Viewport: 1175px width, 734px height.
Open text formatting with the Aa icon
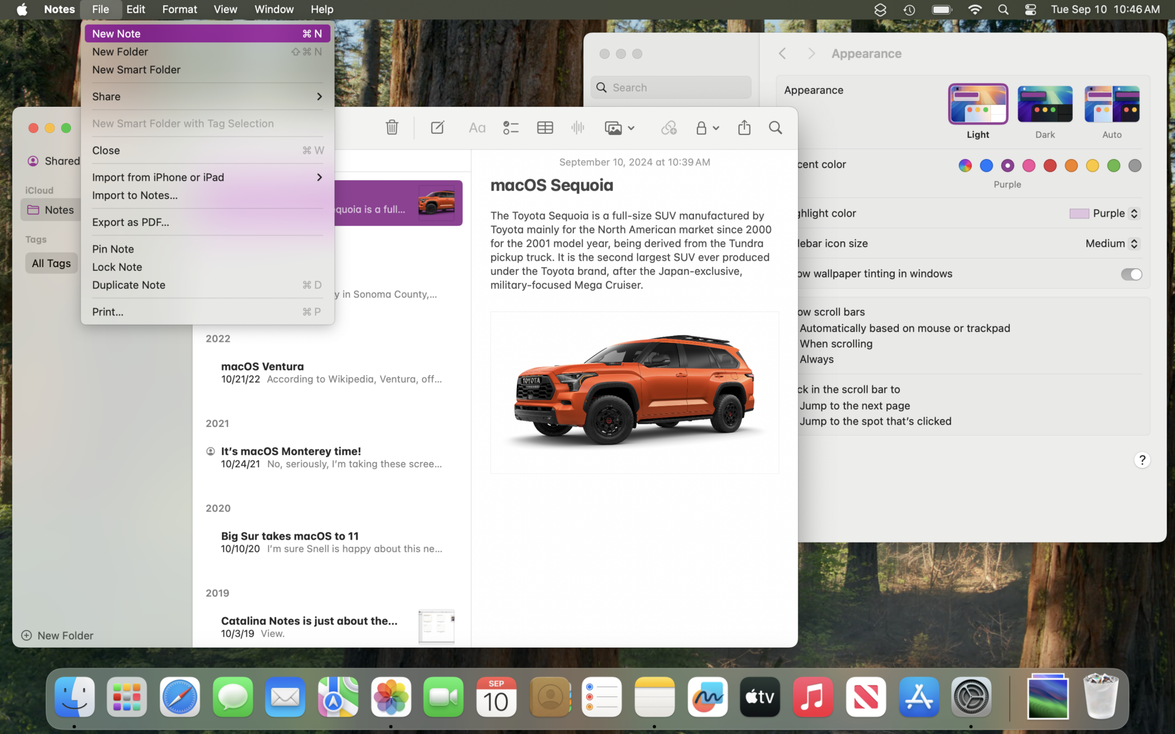476,127
